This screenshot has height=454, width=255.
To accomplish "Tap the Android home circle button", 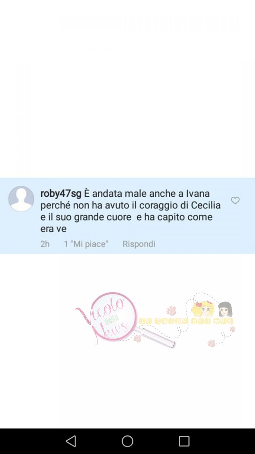I will (127, 441).
